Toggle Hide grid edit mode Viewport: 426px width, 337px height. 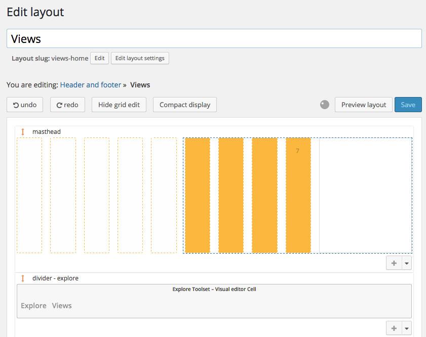point(119,105)
